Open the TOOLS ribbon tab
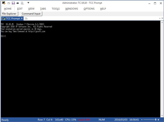 point(55,9)
